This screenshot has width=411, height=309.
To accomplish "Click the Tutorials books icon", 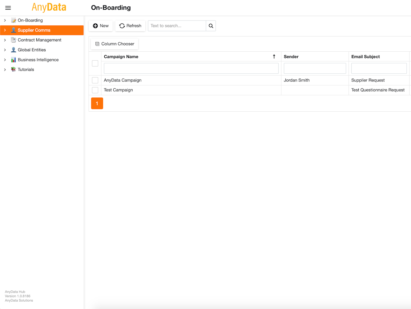I will tap(13, 69).
